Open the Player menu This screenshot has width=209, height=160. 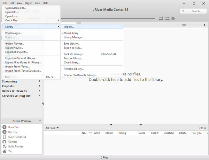coord(28,3)
